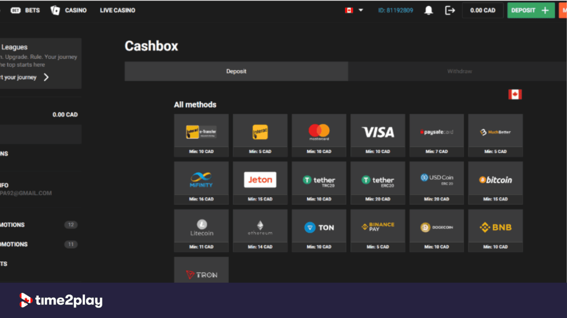Click the time2play logo
The height and width of the screenshot is (318, 567).
[x=61, y=301]
